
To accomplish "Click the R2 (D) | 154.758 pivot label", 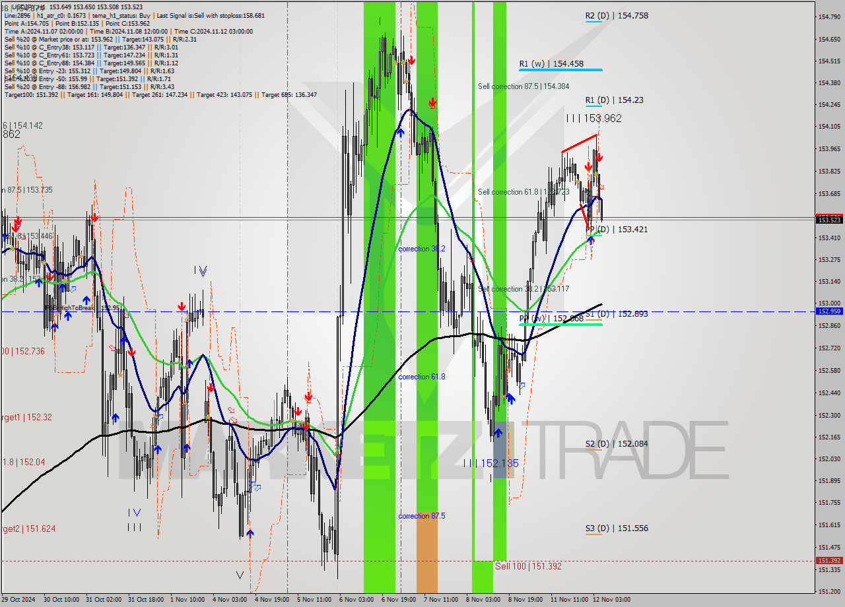I will pos(617,15).
